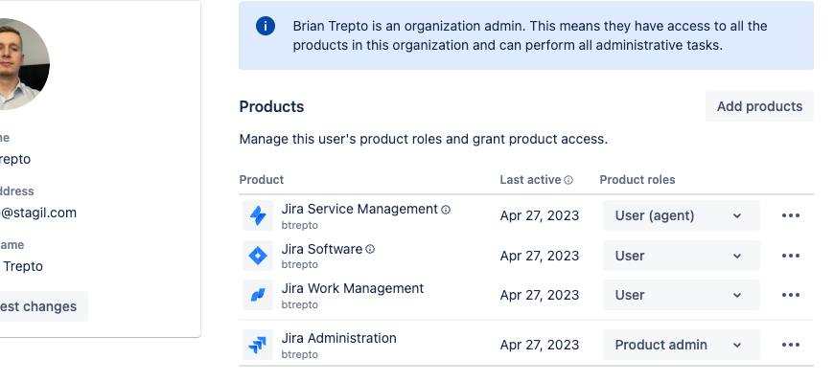Click the Add products button
This screenshot has width=834, height=382.
[x=759, y=106]
